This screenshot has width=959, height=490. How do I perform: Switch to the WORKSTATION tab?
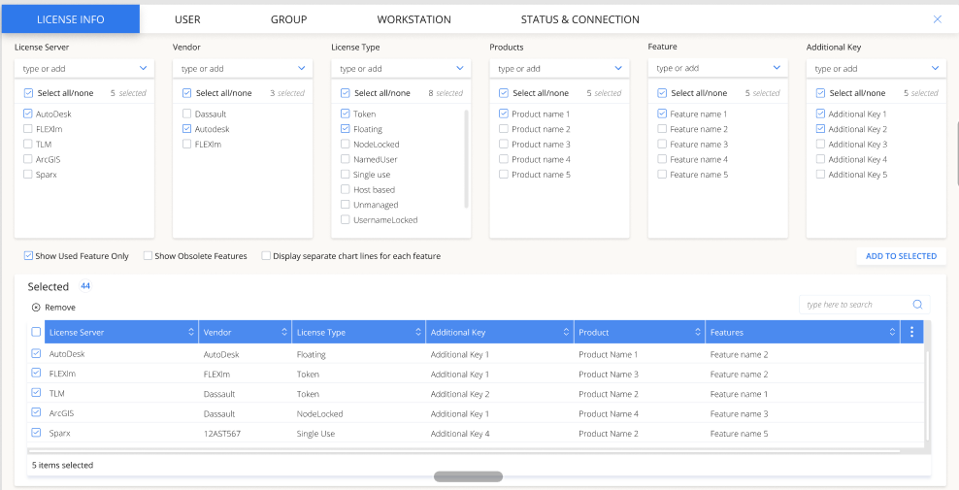click(x=414, y=19)
